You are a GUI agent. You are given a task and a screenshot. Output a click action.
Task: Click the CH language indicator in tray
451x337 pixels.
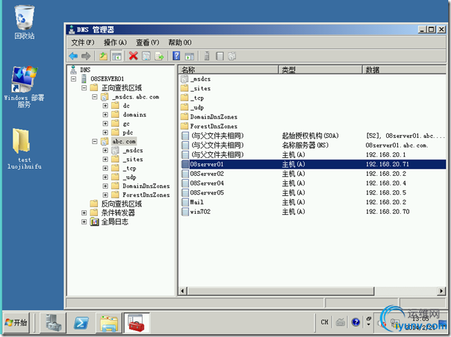[324, 322]
